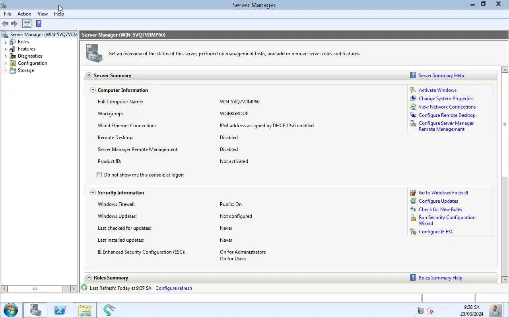Click the Server Summary Help link
Screen dimensions: 509x318
pyautogui.click(x=441, y=76)
